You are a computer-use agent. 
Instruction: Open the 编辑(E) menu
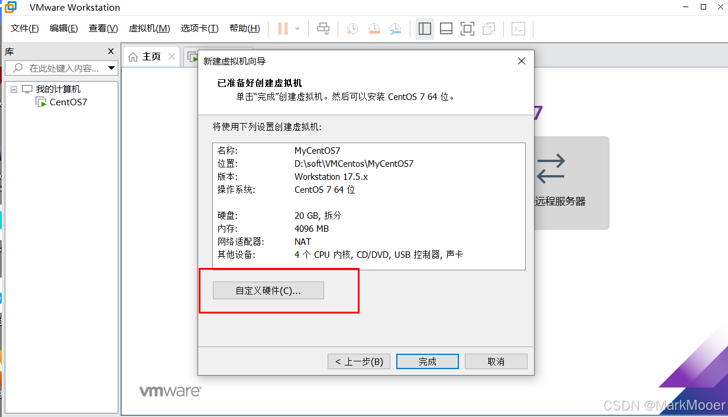(63, 28)
